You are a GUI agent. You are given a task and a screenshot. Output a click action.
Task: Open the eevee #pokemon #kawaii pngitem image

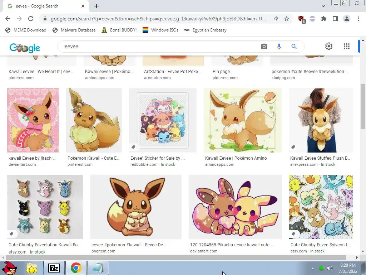click(135, 207)
